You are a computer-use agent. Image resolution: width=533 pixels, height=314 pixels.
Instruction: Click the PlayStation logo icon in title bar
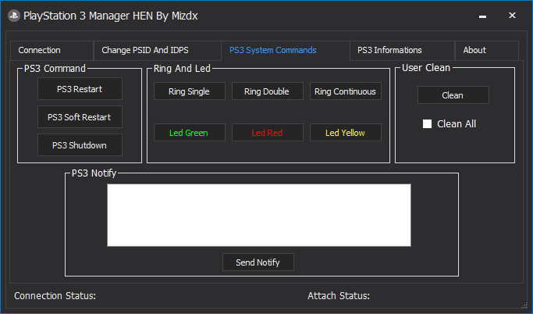[14, 16]
